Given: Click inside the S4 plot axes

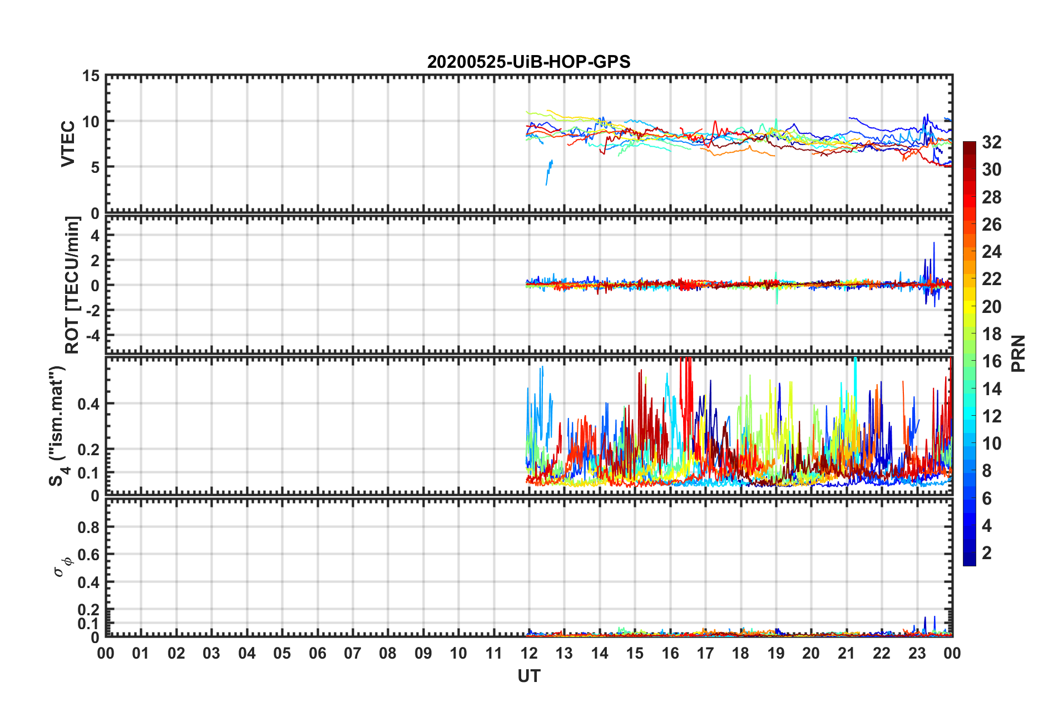Looking at the screenshot, I should 529,426.
